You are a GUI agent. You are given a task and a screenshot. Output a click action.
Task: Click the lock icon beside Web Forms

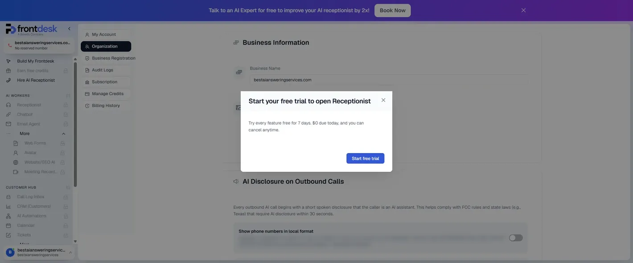point(62,143)
